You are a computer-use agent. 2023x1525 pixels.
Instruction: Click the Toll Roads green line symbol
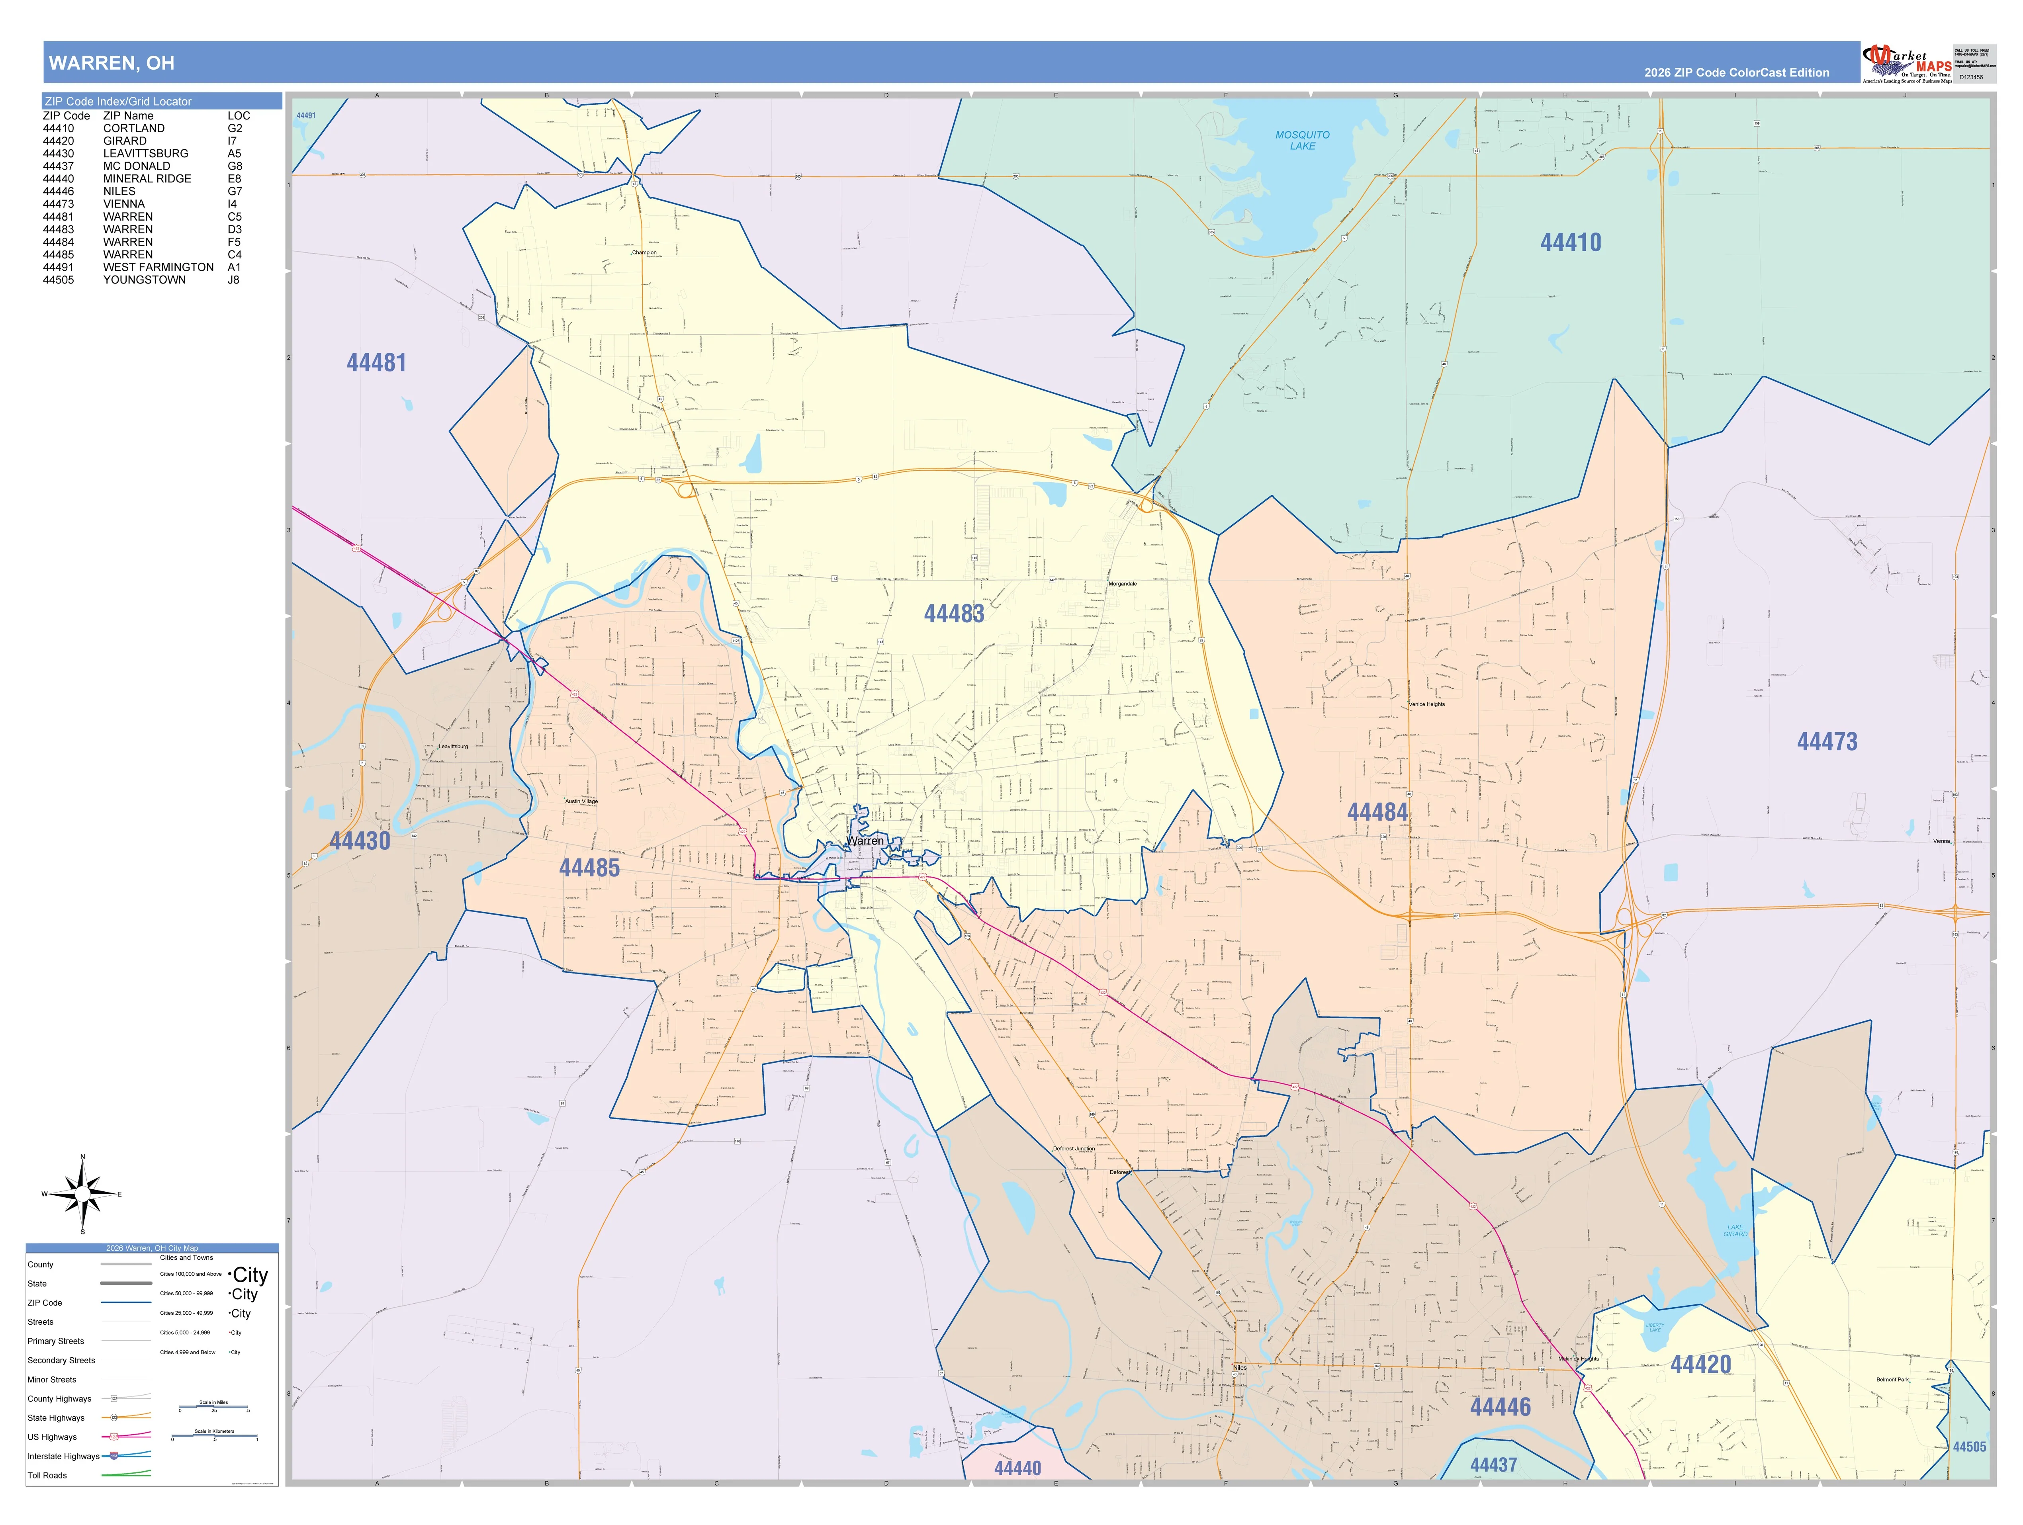pos(125,1474)
